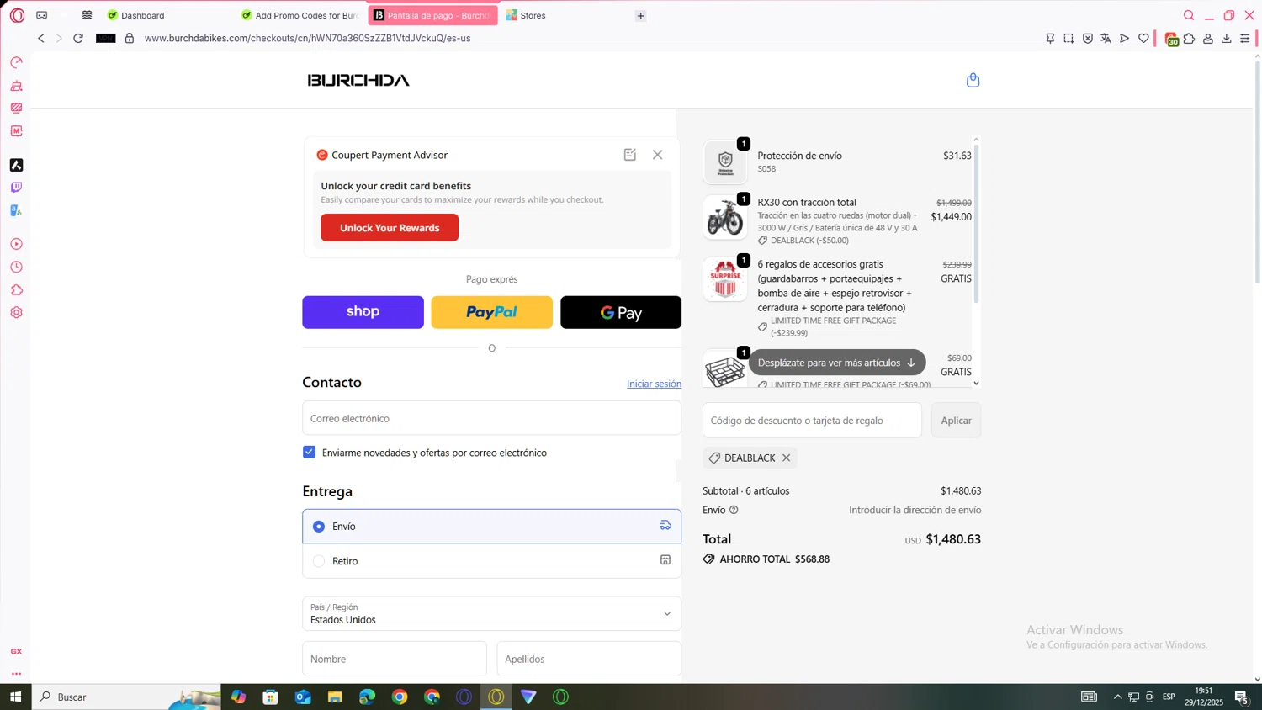Focus the Apellidos input field
Screen dimensions: 1262x710
[x=589, y=659]
